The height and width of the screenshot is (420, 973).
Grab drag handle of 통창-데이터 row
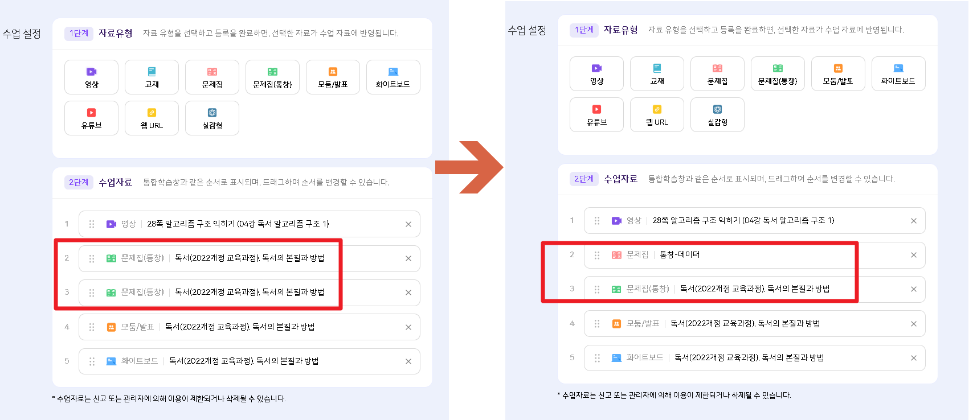pos(597,255)
